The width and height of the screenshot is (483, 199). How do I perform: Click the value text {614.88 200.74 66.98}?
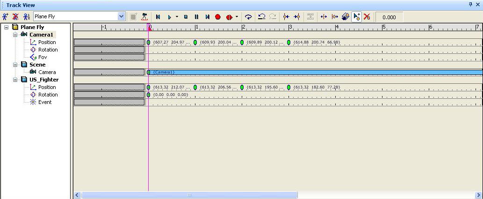317,42
